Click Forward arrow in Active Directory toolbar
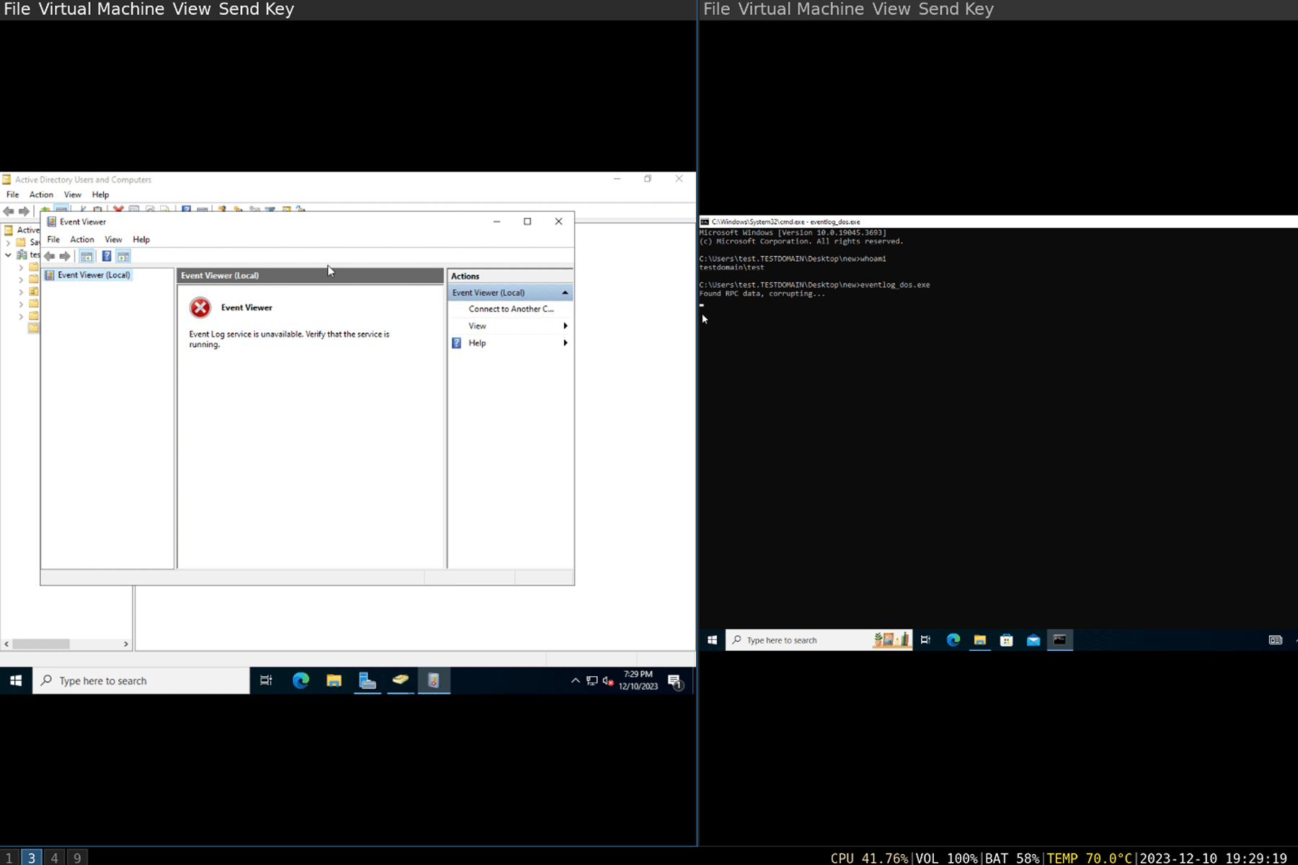 tap(24, 211)
